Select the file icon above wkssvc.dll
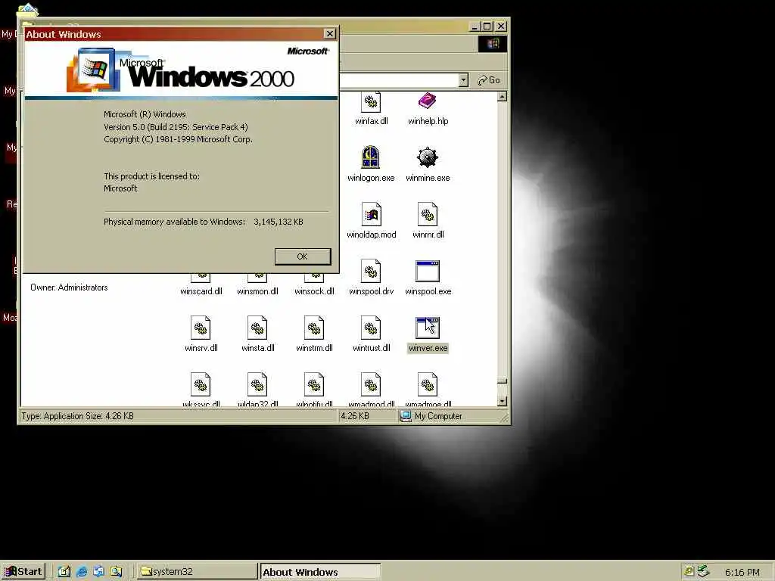The image size is (775, 581). 201,384
